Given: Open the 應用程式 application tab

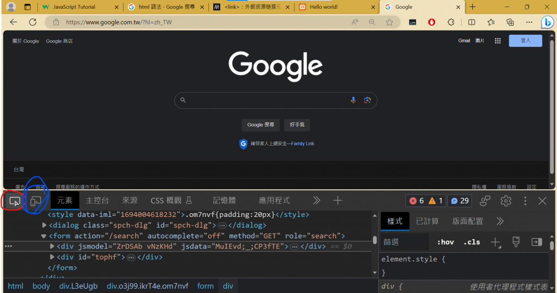Looking at the screenshot, I should (x=274, y=201).
